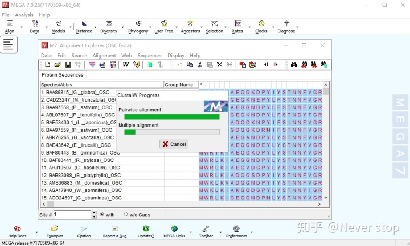Click the Data toolbar icon
This screenshot has height=246, width=410.
(x=35, y=27)
